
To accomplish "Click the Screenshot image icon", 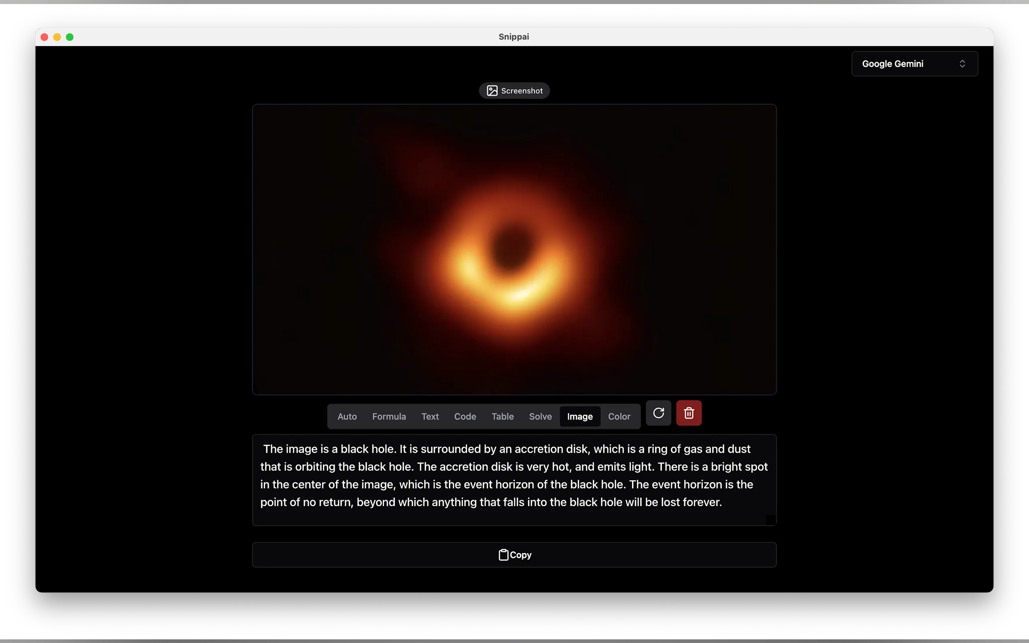I will coord(492,91).
